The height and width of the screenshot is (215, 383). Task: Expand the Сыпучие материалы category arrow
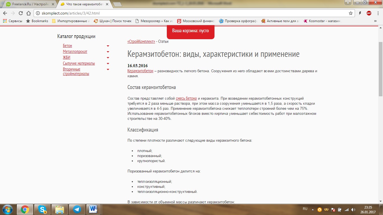point(108,64)
